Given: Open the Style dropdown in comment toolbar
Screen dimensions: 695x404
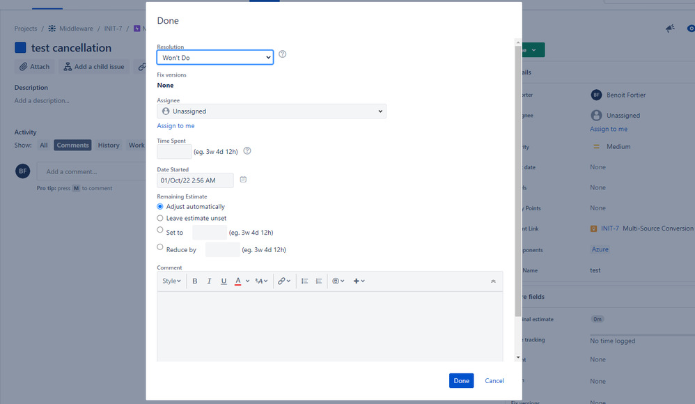Looking at the screenshot, I should [171, 281].
